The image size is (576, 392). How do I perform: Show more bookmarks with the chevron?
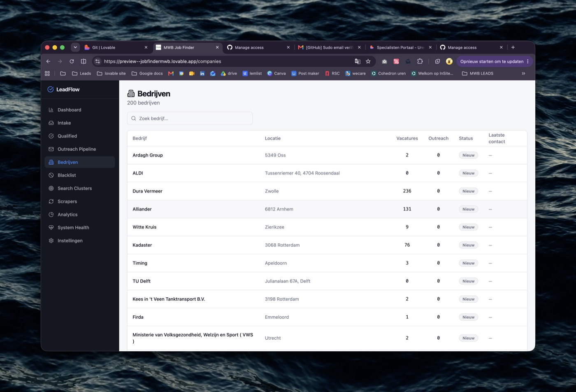click(x=523, y=73)
